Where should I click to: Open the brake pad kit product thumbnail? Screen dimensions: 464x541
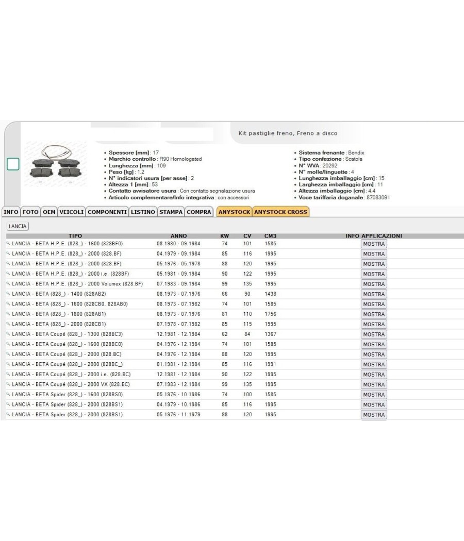[56, 164]
